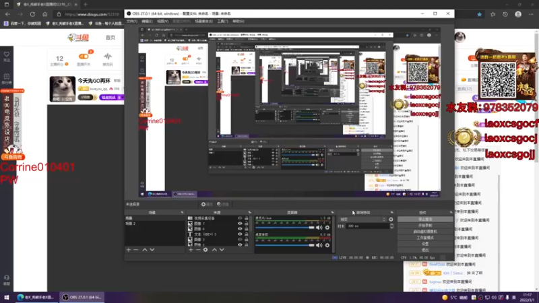The width and height of the screenshot is (539, 303).
Task: Move source up in the sources list
Action: coord(214,250)
